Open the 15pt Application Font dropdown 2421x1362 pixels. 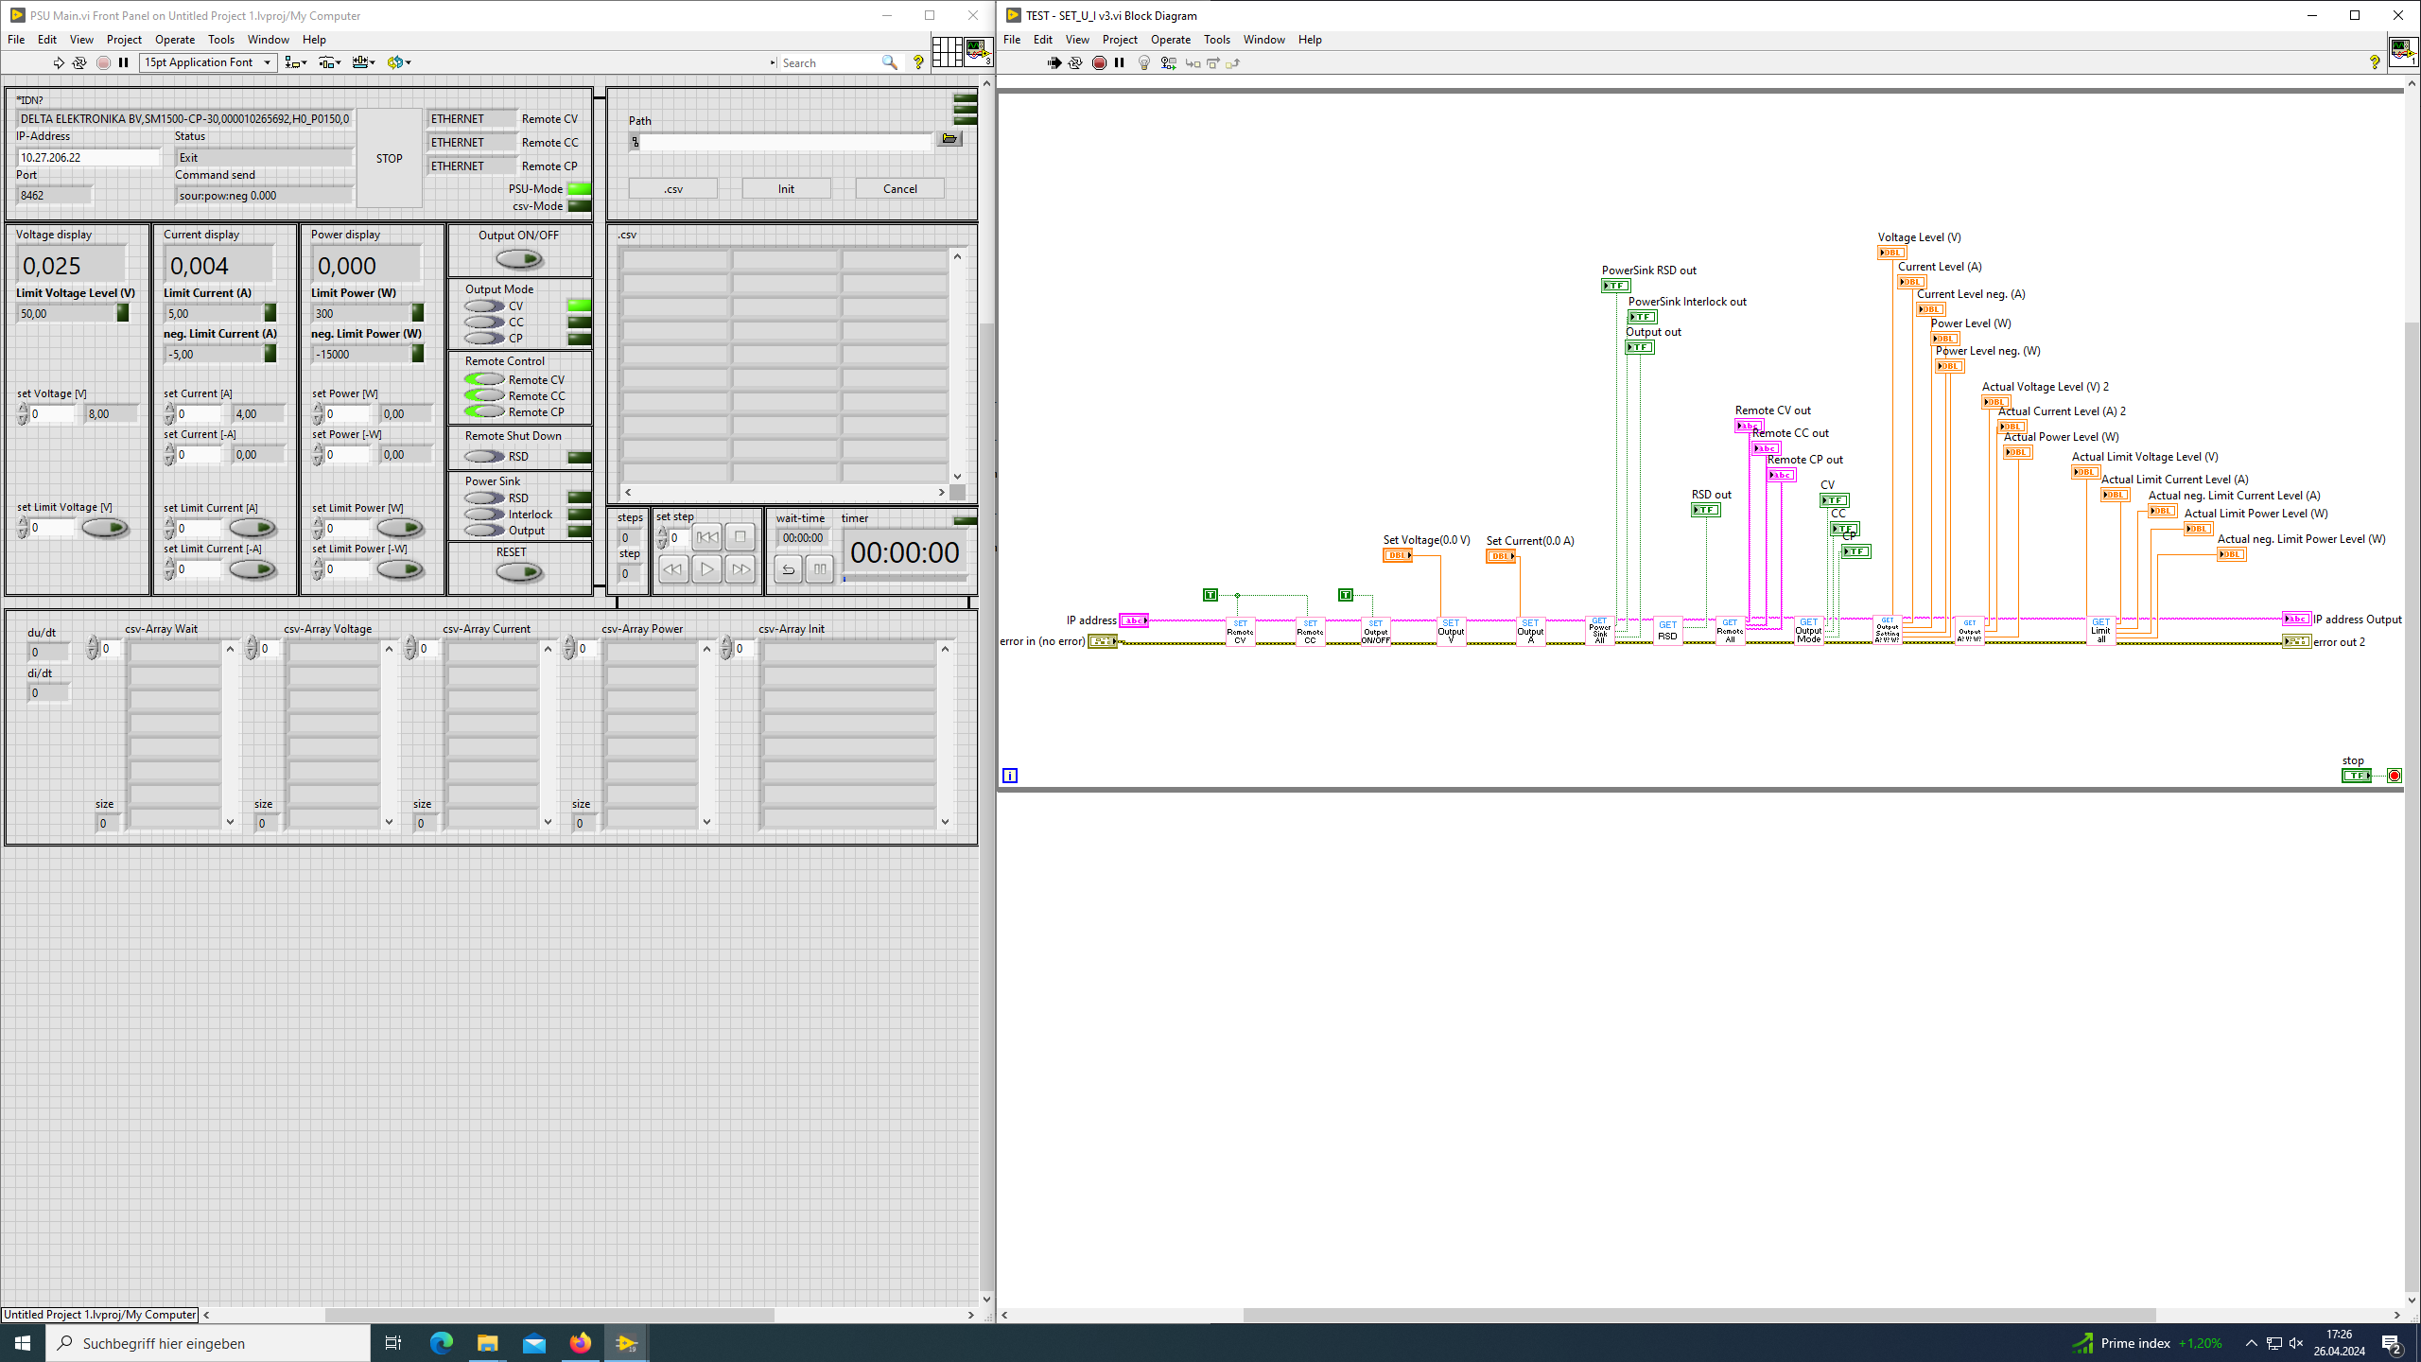coord(207,62)
